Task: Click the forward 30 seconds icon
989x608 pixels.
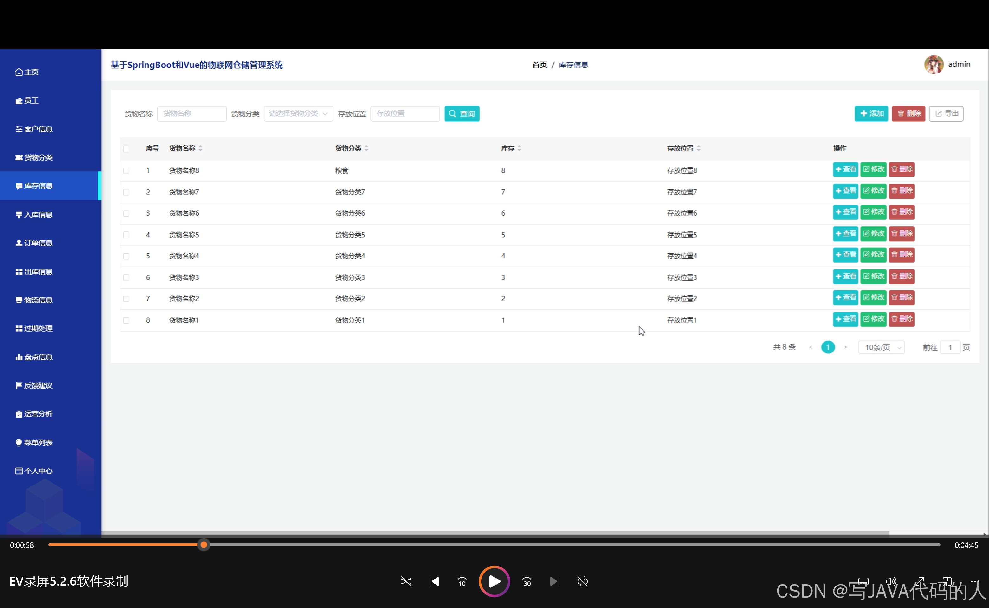Action: click(x=527, y=581)
